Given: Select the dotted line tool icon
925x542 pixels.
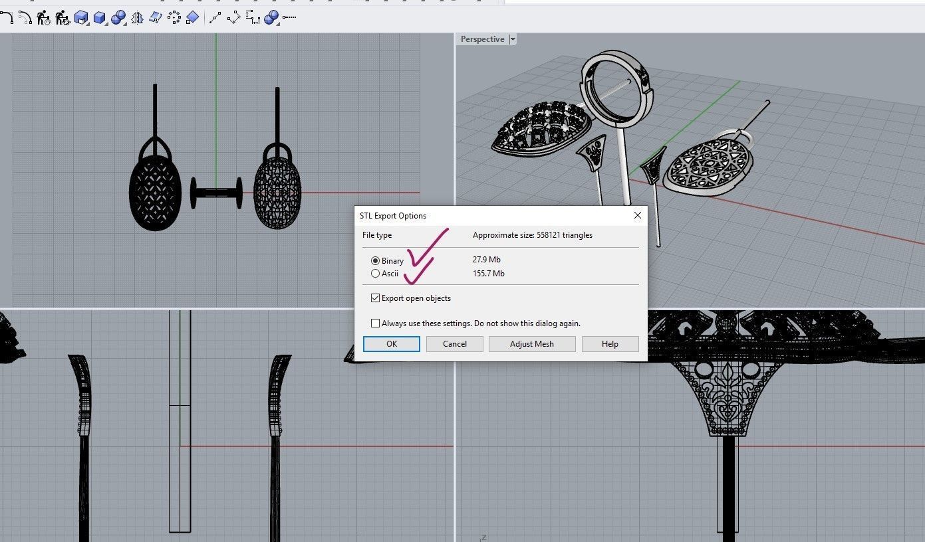Looking at the screenshot, I should (x=289, y=17).
